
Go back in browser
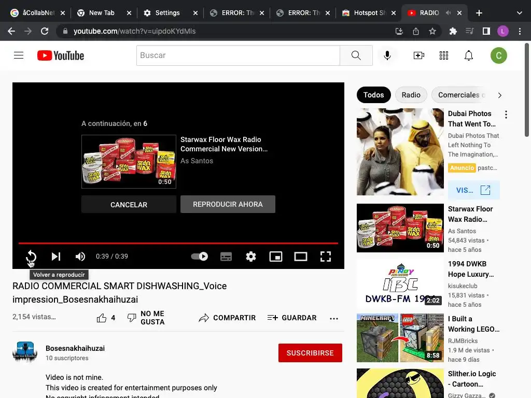[11, 31]
